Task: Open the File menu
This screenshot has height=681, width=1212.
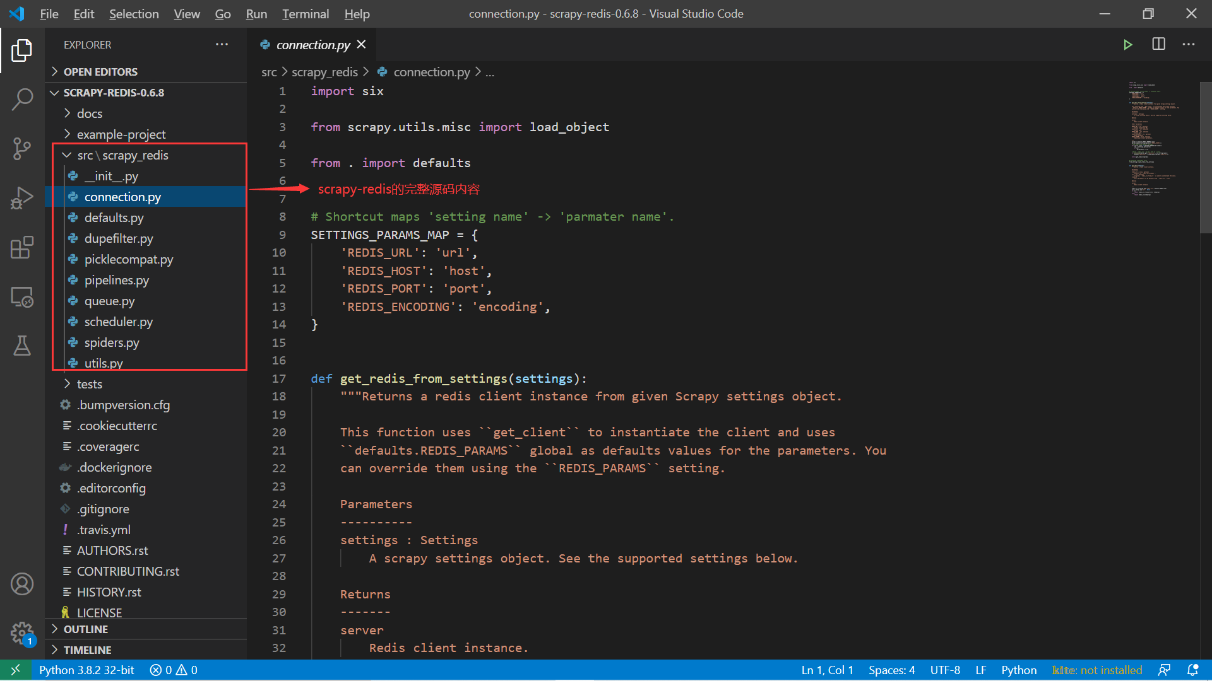Action: (x=49, y=14)
